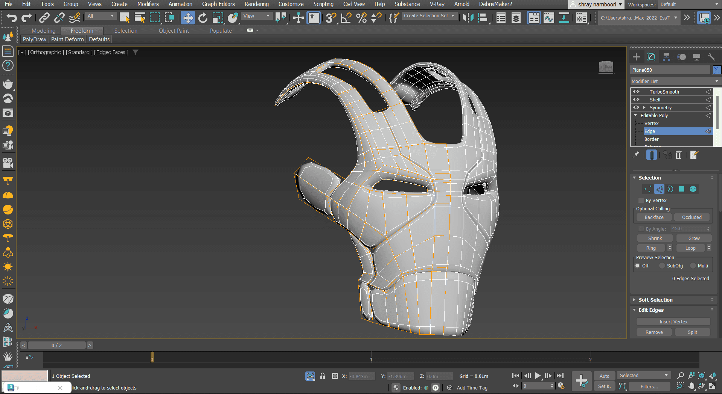
Task: Open the Hierarchy command panel tab
Action: click(666, 57)
